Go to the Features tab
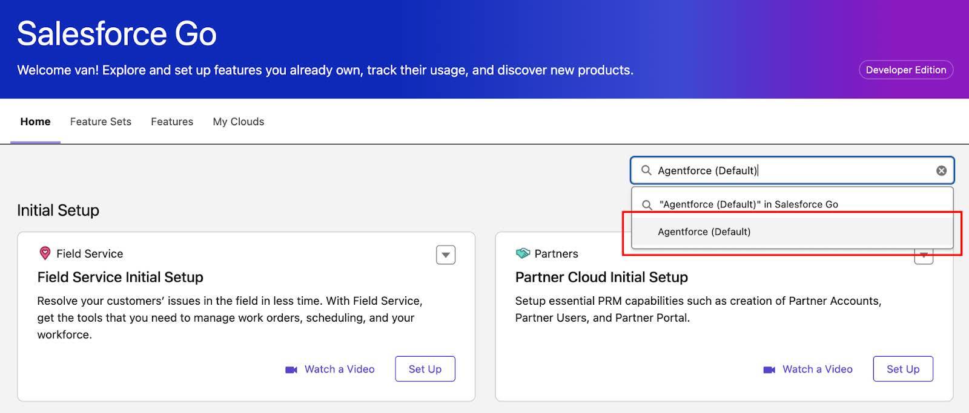Image resolution: width=969 pixels, height=413 pixels. coord(172,122)
